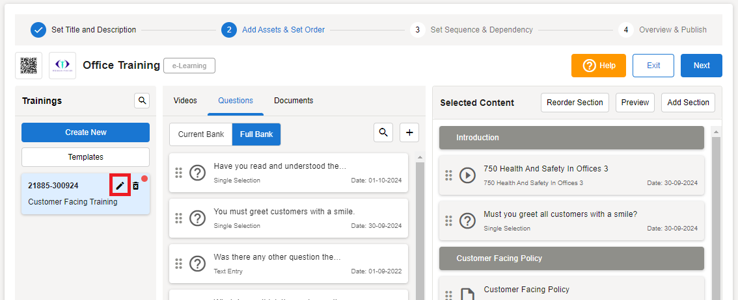Image resolution: width=738 pixels, height=300 pixels.
Task: Click the Office Training logo thumbnail
Action: [62, 66]
